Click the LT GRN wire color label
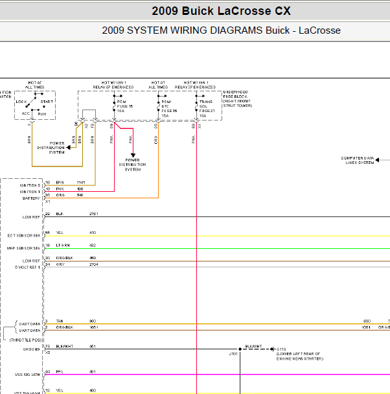The image size is (390, 394). click(x=63, y=246)
